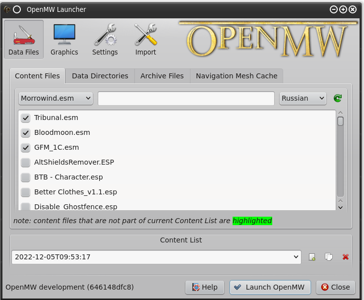
Task: Open the Data Files section
Action: coord(24,40)
